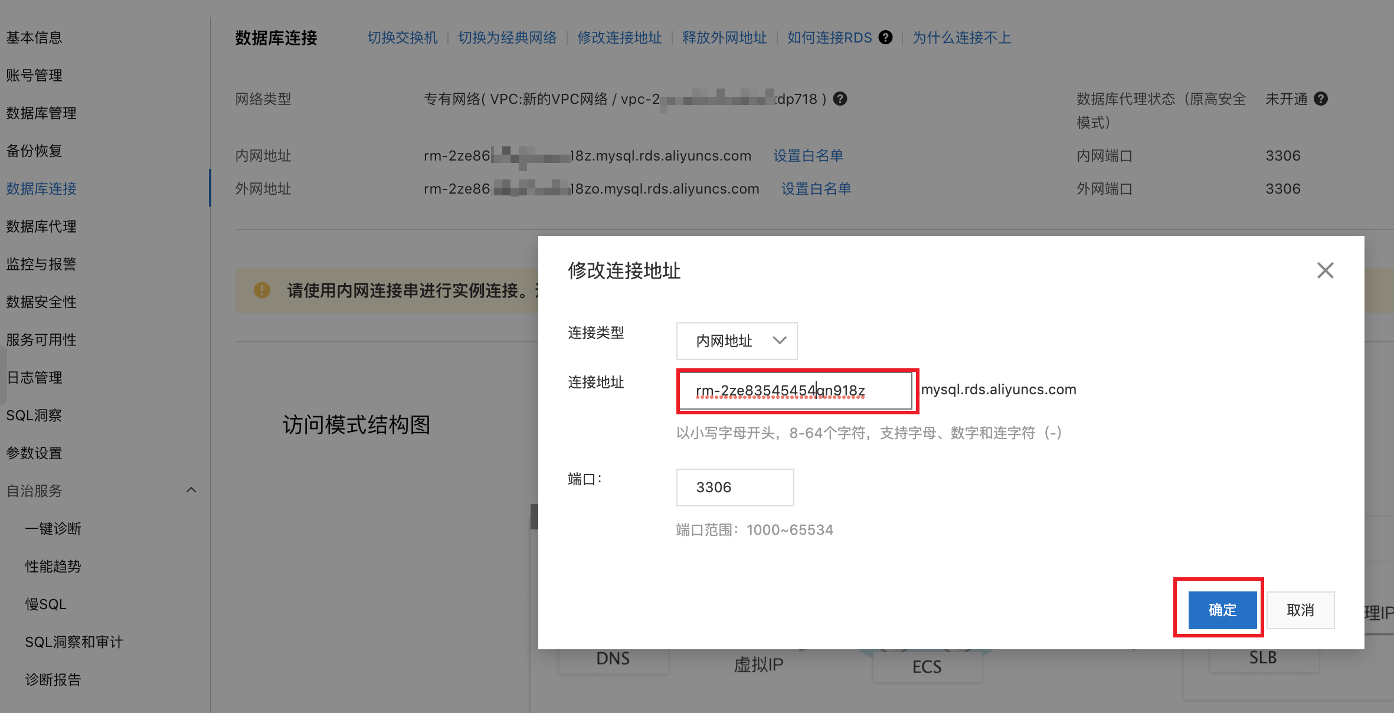Click the orange warning icon in the notice bar

pyautogui.click(x=261, y=290)
